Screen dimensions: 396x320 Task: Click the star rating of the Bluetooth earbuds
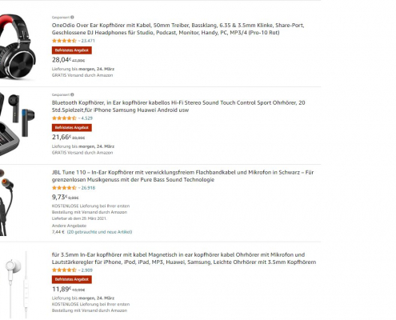(64, 118)
